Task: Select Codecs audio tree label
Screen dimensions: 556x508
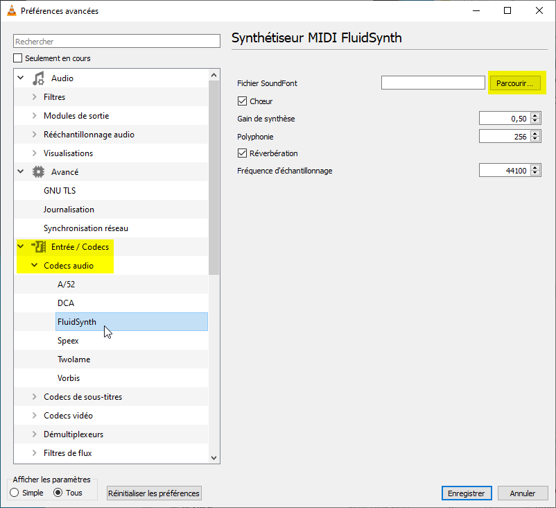Action: tap(69, 266)
